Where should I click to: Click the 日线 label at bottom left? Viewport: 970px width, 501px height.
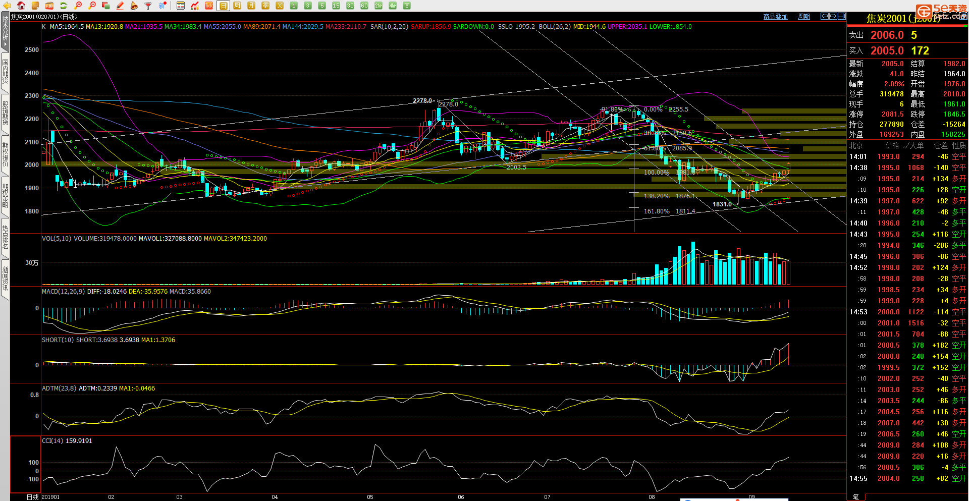click(33, 497)
